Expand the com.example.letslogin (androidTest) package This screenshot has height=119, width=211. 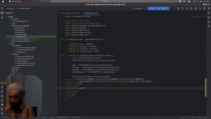[11, 39]
